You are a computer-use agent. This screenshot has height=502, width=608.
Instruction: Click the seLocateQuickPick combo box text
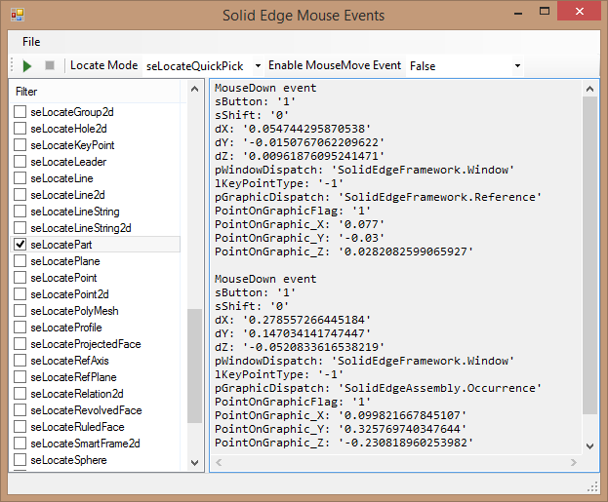194,66
